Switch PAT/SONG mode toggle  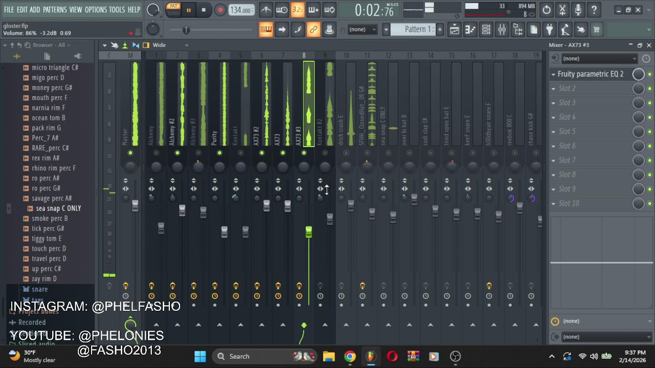(x=173, y=10)
